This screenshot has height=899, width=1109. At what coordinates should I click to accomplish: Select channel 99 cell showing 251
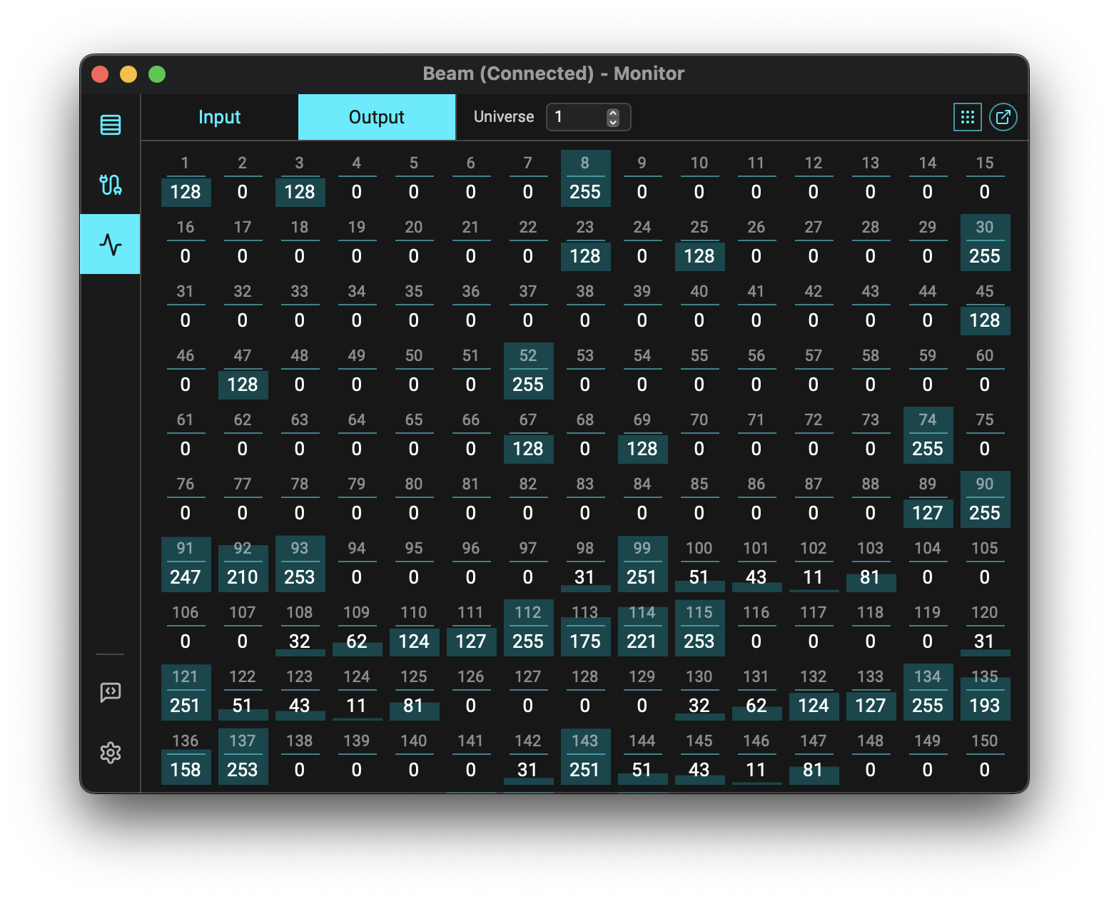pos(642,564)
